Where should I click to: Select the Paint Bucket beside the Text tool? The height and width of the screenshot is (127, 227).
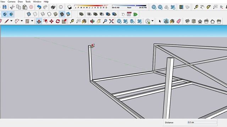[x=84, y=21]
